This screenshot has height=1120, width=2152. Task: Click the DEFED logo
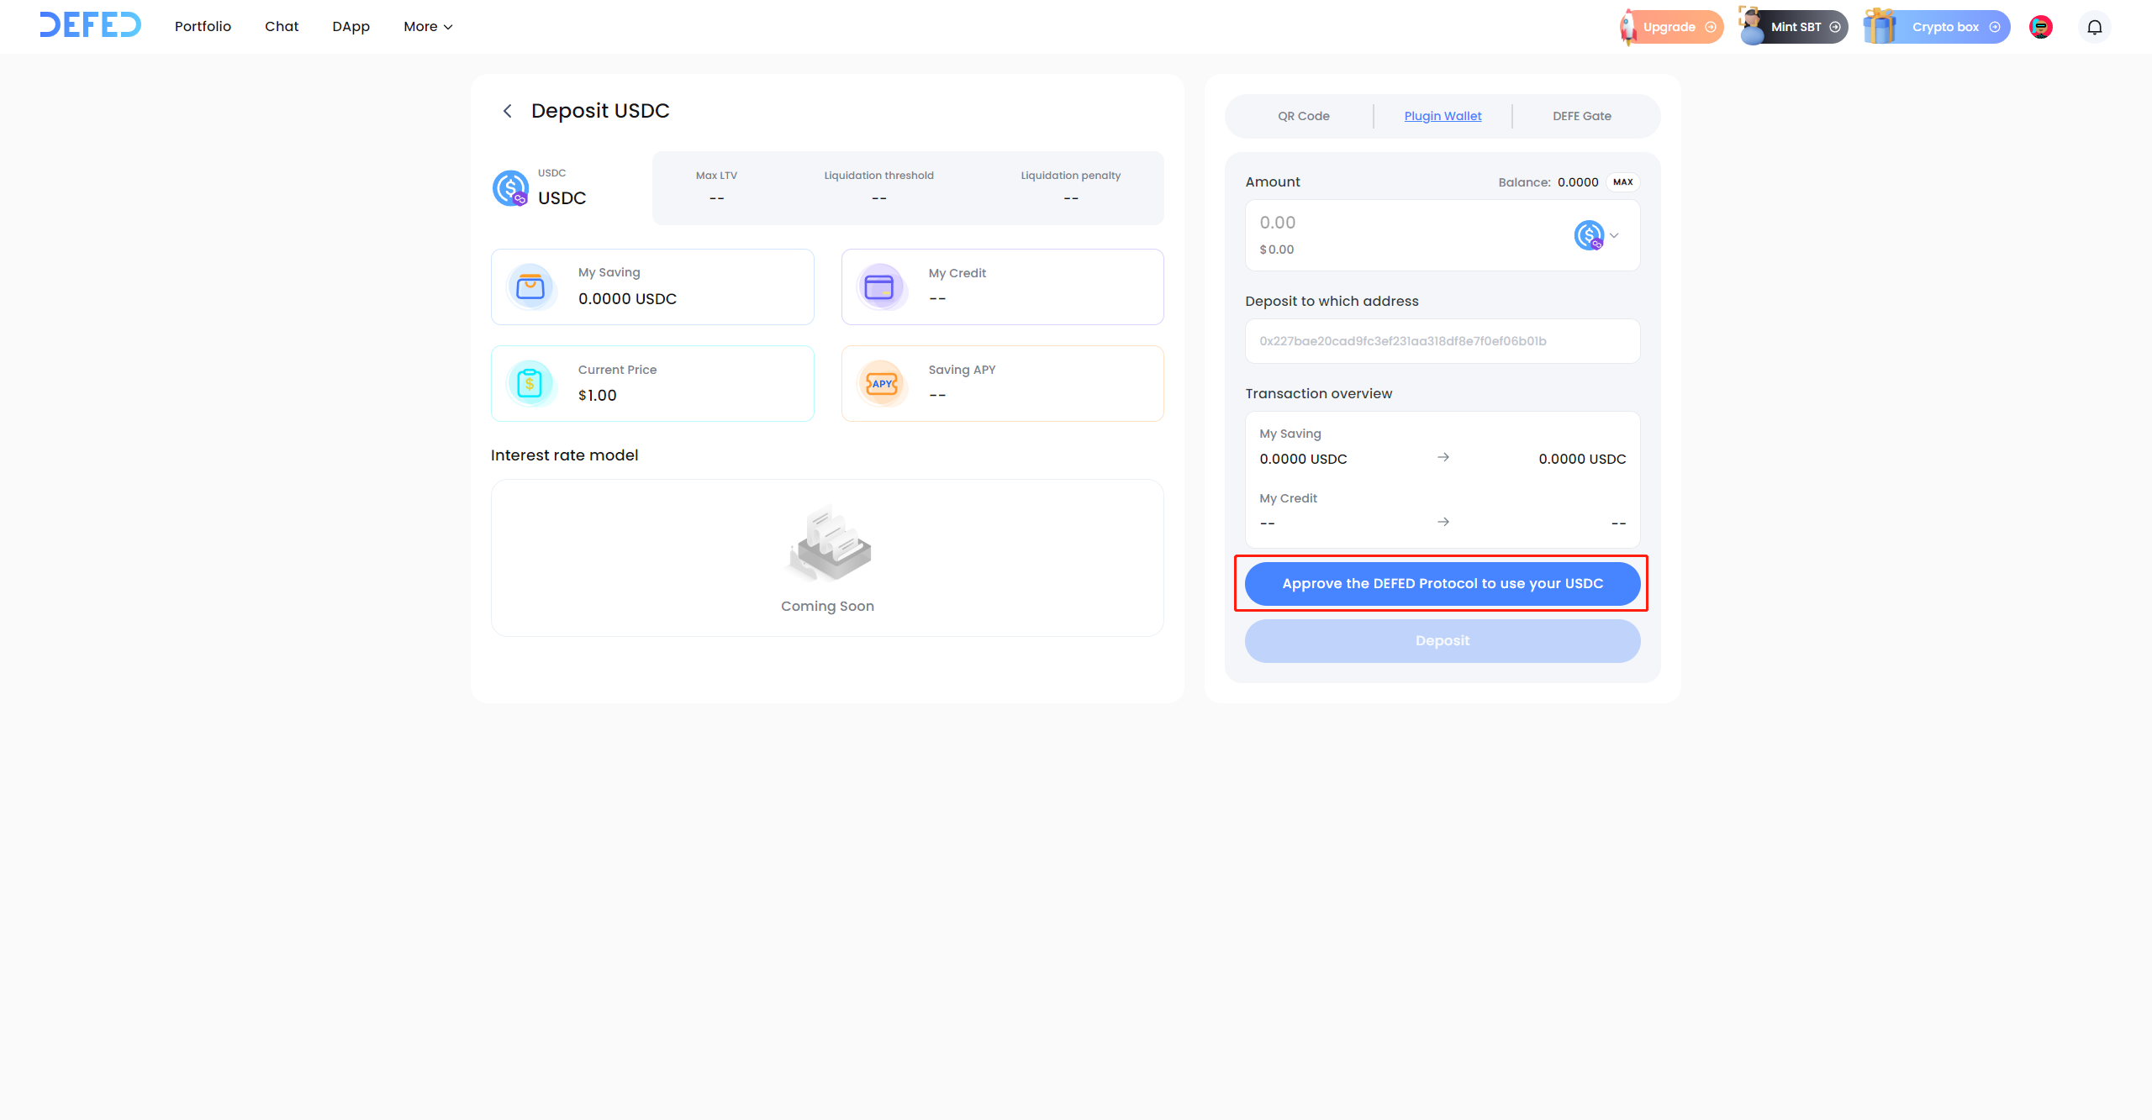pyautogui.click(x=90, y=25)
